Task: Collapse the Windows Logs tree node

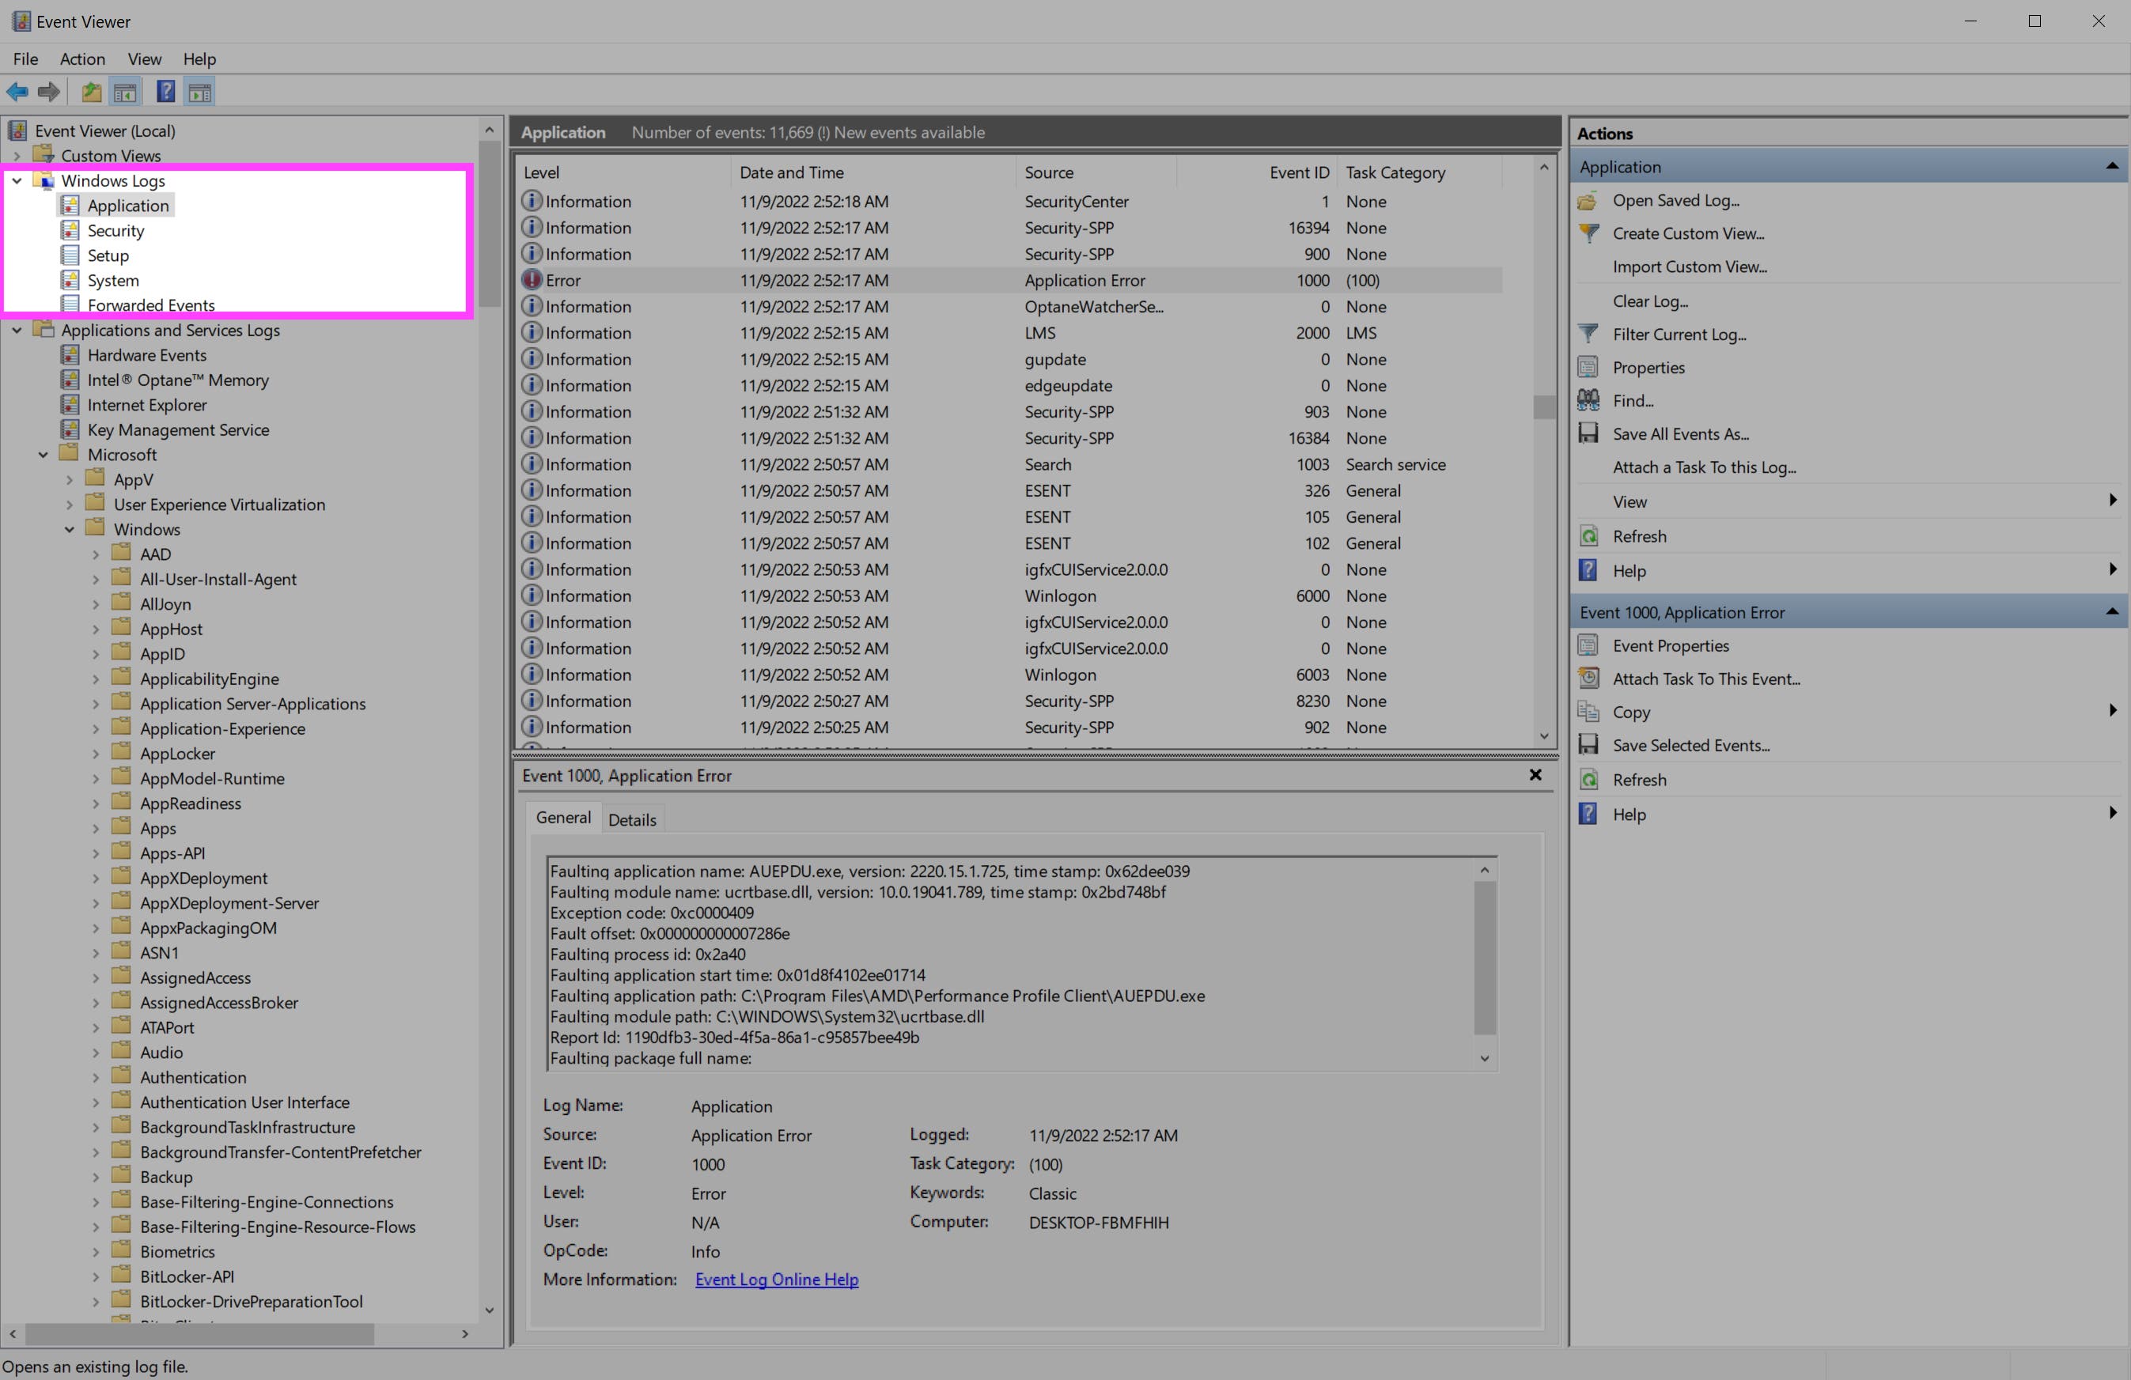Action: click(16, 180)
